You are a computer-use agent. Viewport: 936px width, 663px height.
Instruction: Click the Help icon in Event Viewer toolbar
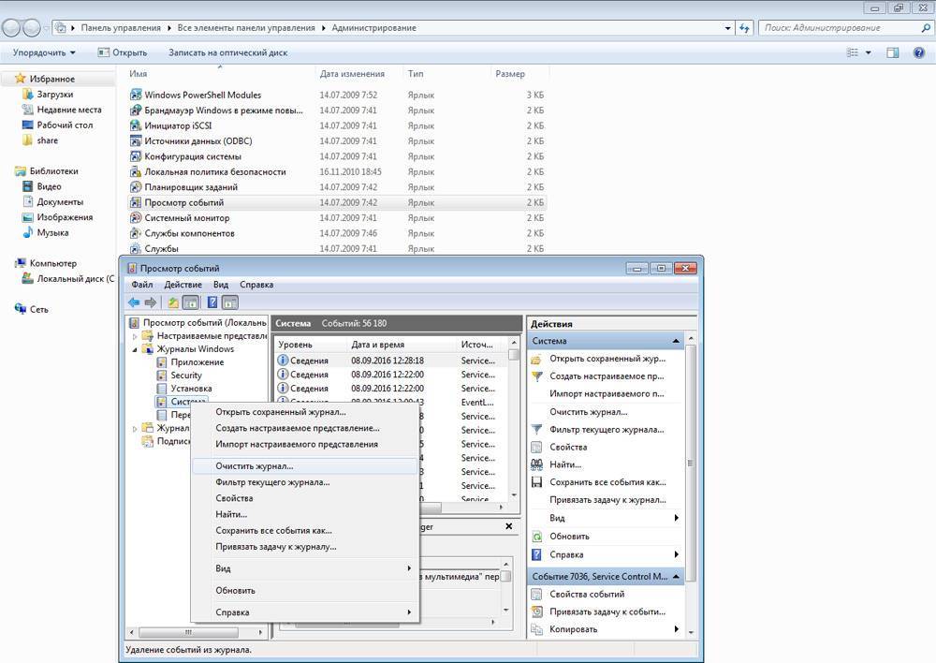212,302
